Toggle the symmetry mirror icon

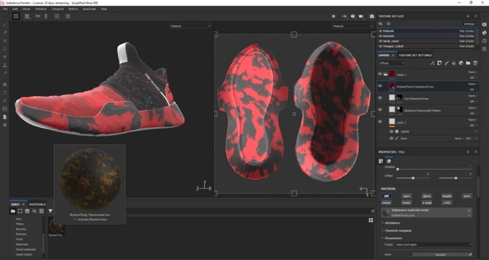coord(38,16)
